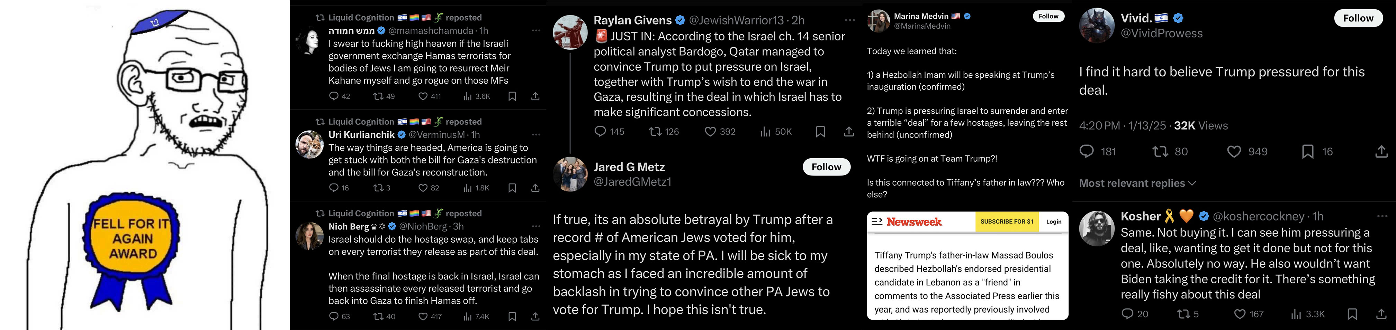Open more options on Kosher reply
The width and height of the screenshot is (1396, 330).
pos(1382,216)
